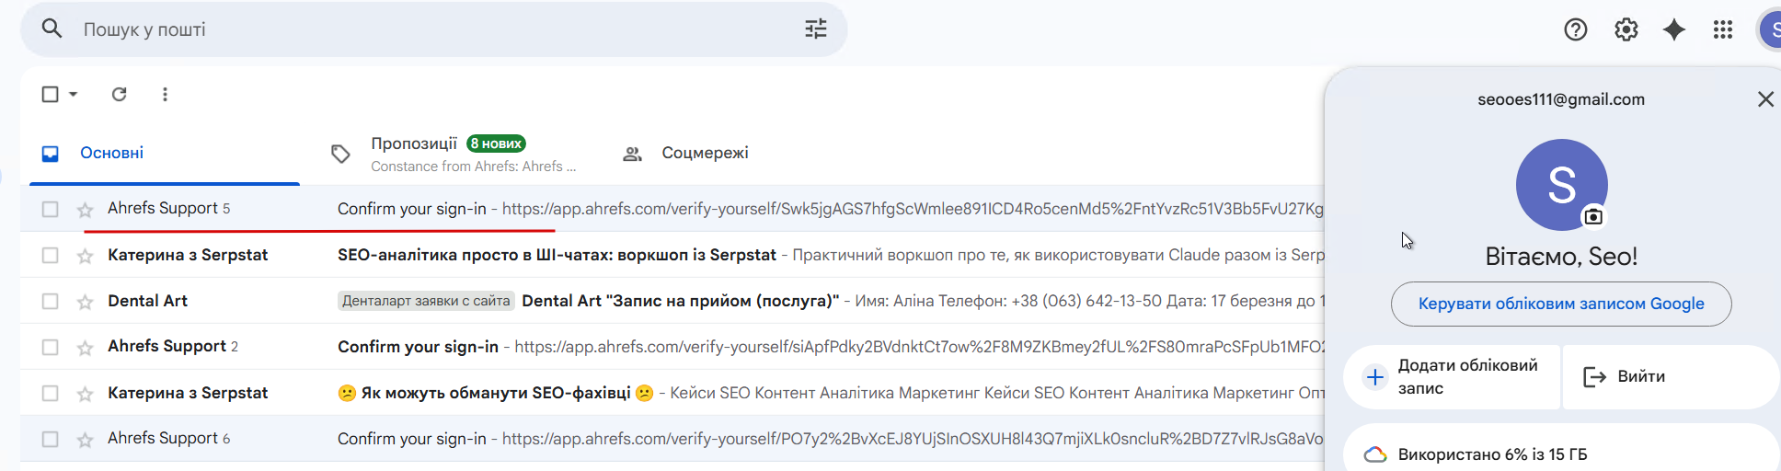Click Керувати обліковим записом Google button

click(1560, 304)
